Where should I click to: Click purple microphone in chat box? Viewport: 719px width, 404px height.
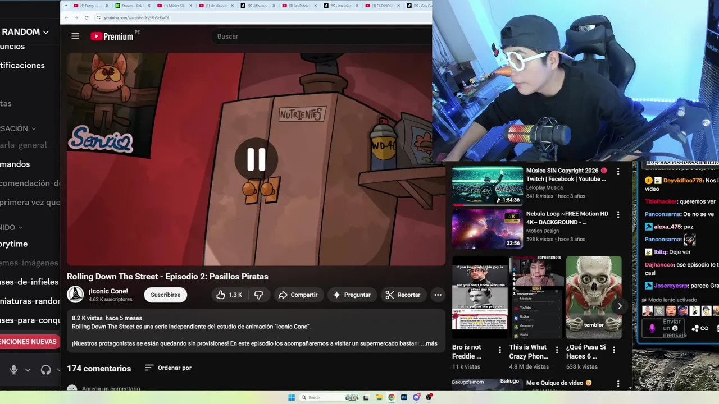click(652, 328)
